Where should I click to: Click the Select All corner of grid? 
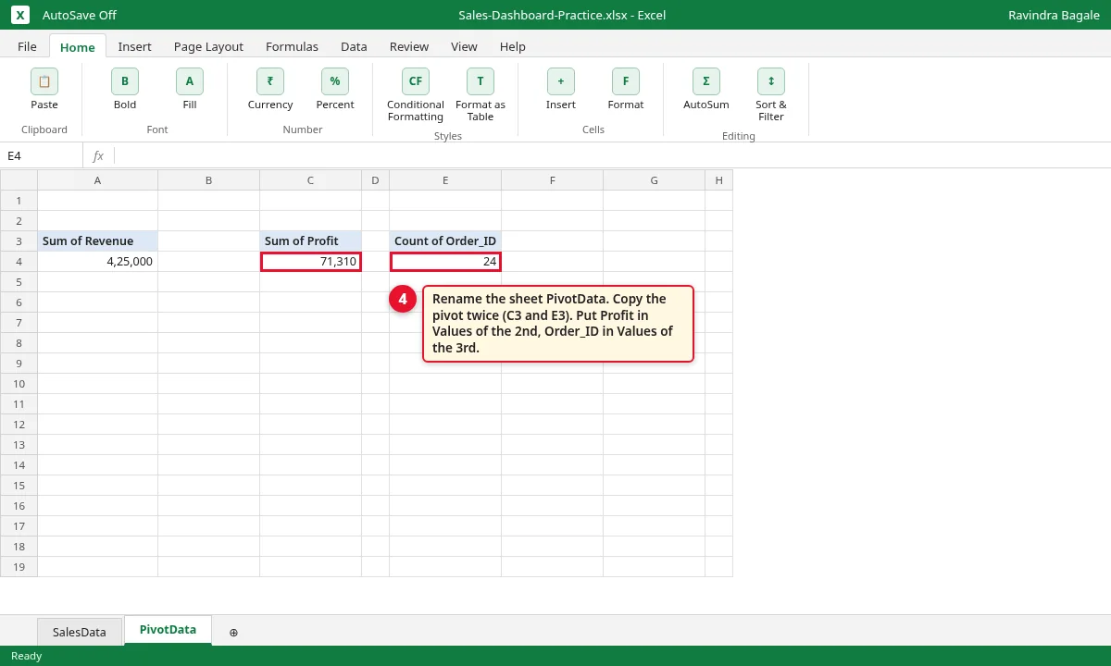point(19,180)
